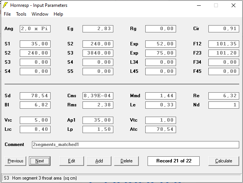Image resolution: width=243 pixels, height=183 pixels.
Task: Select the Rms field showing 2,38
Action: (98, 105)
